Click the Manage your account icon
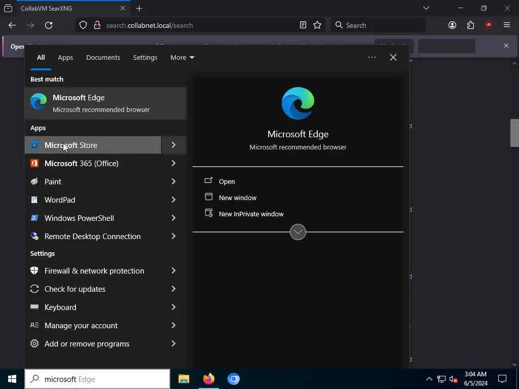This screenshot has height=389, width=519. tap(34, 325)
